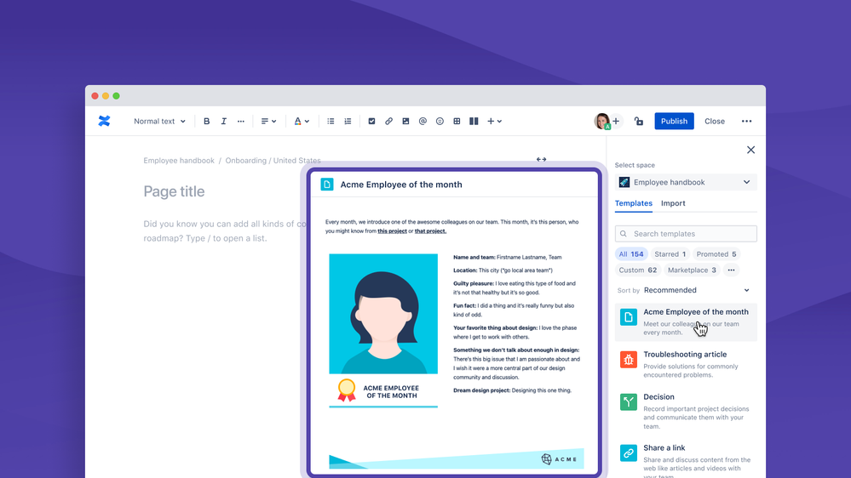Open more text formatting options
The height and width of the screenshot is (478, 851).
pyautogui.click(x=241, y=122)
